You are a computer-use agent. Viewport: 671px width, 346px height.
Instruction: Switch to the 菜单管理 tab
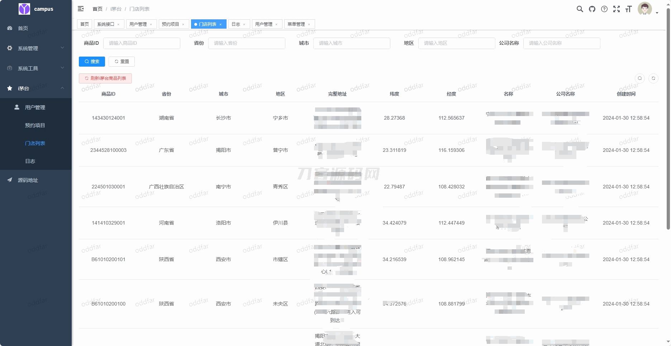click(296, 24)
